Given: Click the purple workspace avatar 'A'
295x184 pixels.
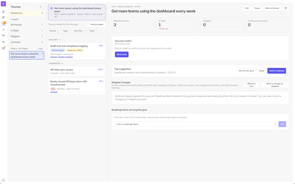Looking at the screenshot, I should pos(3,4).
